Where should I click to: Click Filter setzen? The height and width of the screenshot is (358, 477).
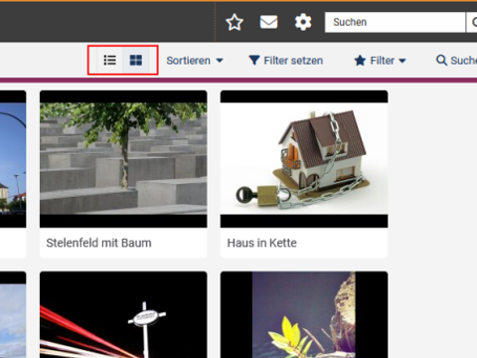point(285,61)
